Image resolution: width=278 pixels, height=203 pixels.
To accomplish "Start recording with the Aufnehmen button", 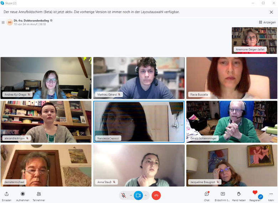I will pyautogui.click(x=23, y=194).
